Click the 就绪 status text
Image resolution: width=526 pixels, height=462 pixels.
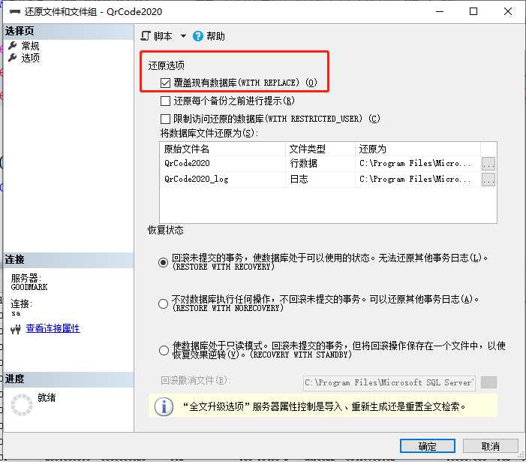47,397
